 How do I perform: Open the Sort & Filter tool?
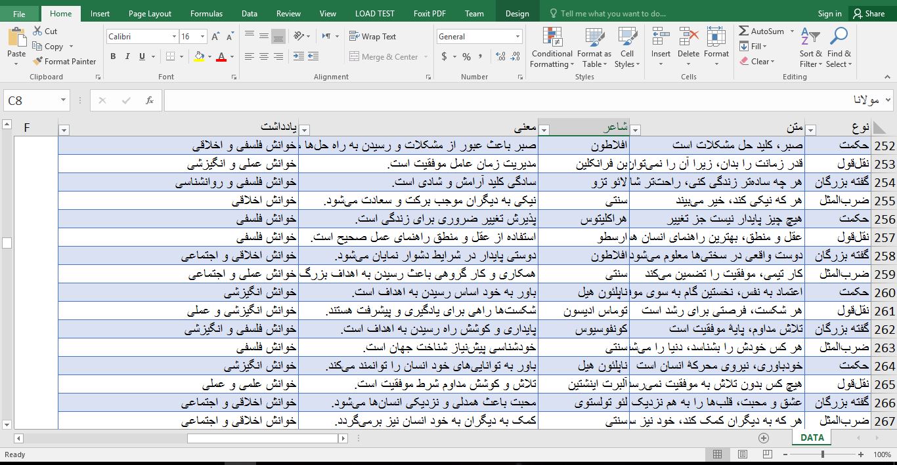coord(811,38)
